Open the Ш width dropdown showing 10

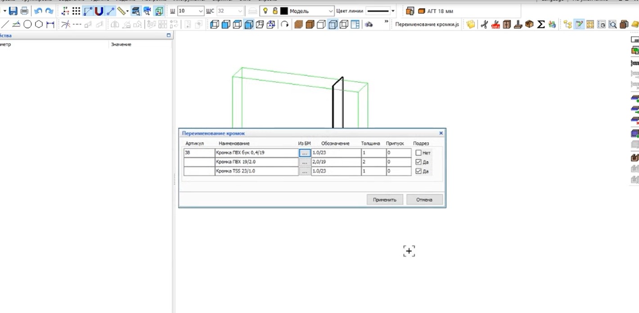[x=201, y=11]
